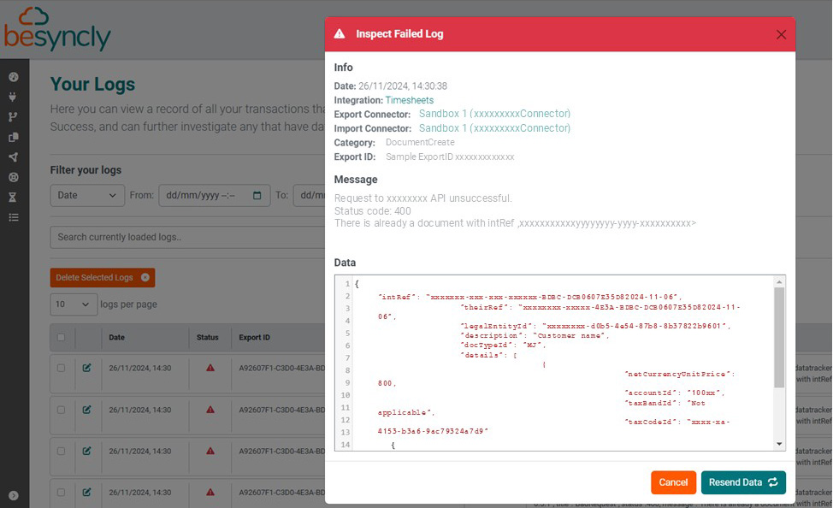
Task: Check the second log row checkbox
Action: (61, 410)
